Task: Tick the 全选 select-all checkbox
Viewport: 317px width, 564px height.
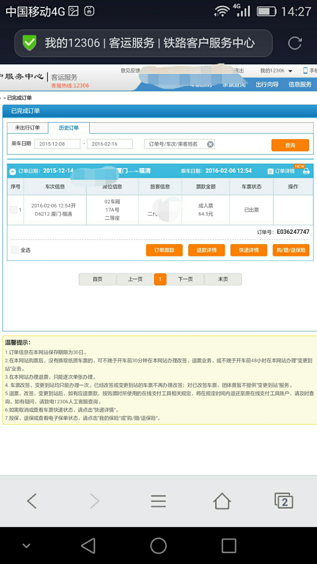Action: (15, 250)
